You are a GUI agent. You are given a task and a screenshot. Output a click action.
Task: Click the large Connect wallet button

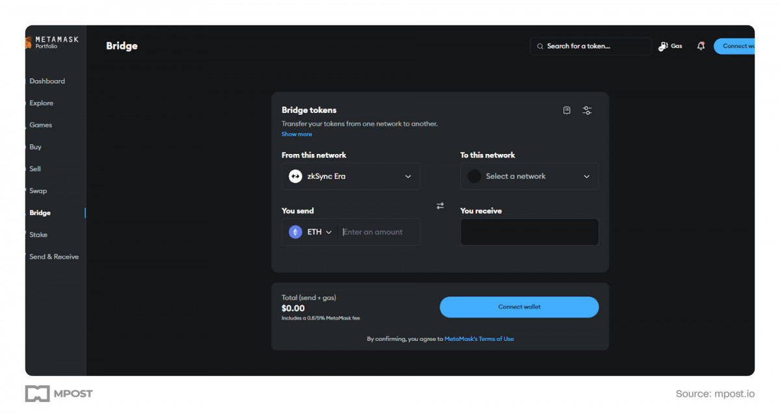[519, 307]
